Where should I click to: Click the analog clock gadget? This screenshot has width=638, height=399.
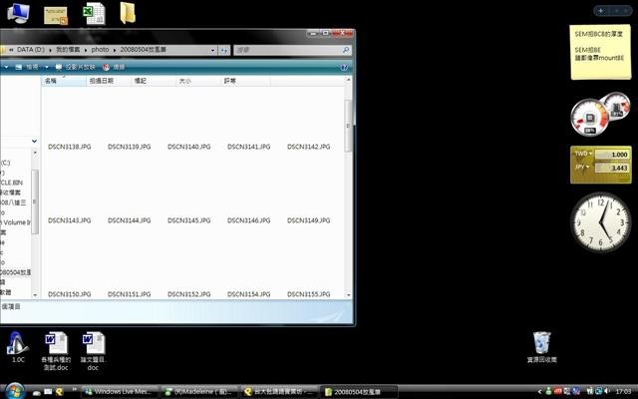click(x=601, y=222)
